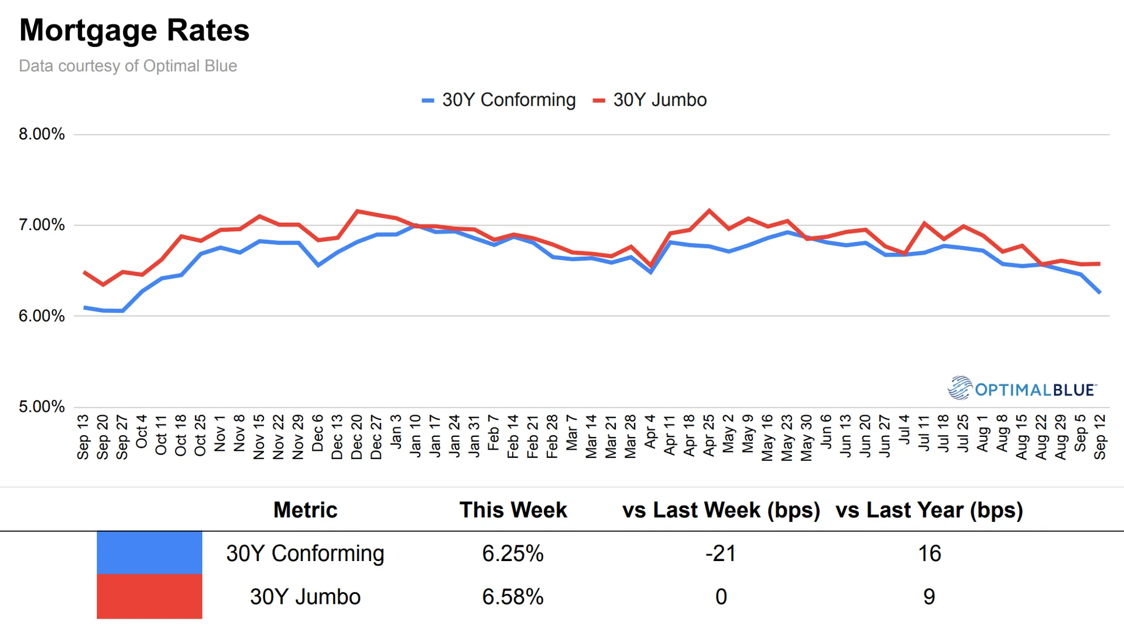Click the blue 30Y Conforming legend marker
Screen dimensions: 1124x629
point(428,101)
